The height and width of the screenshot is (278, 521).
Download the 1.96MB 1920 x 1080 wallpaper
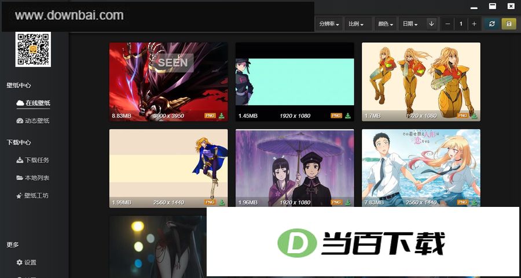[x=348, y=202]
